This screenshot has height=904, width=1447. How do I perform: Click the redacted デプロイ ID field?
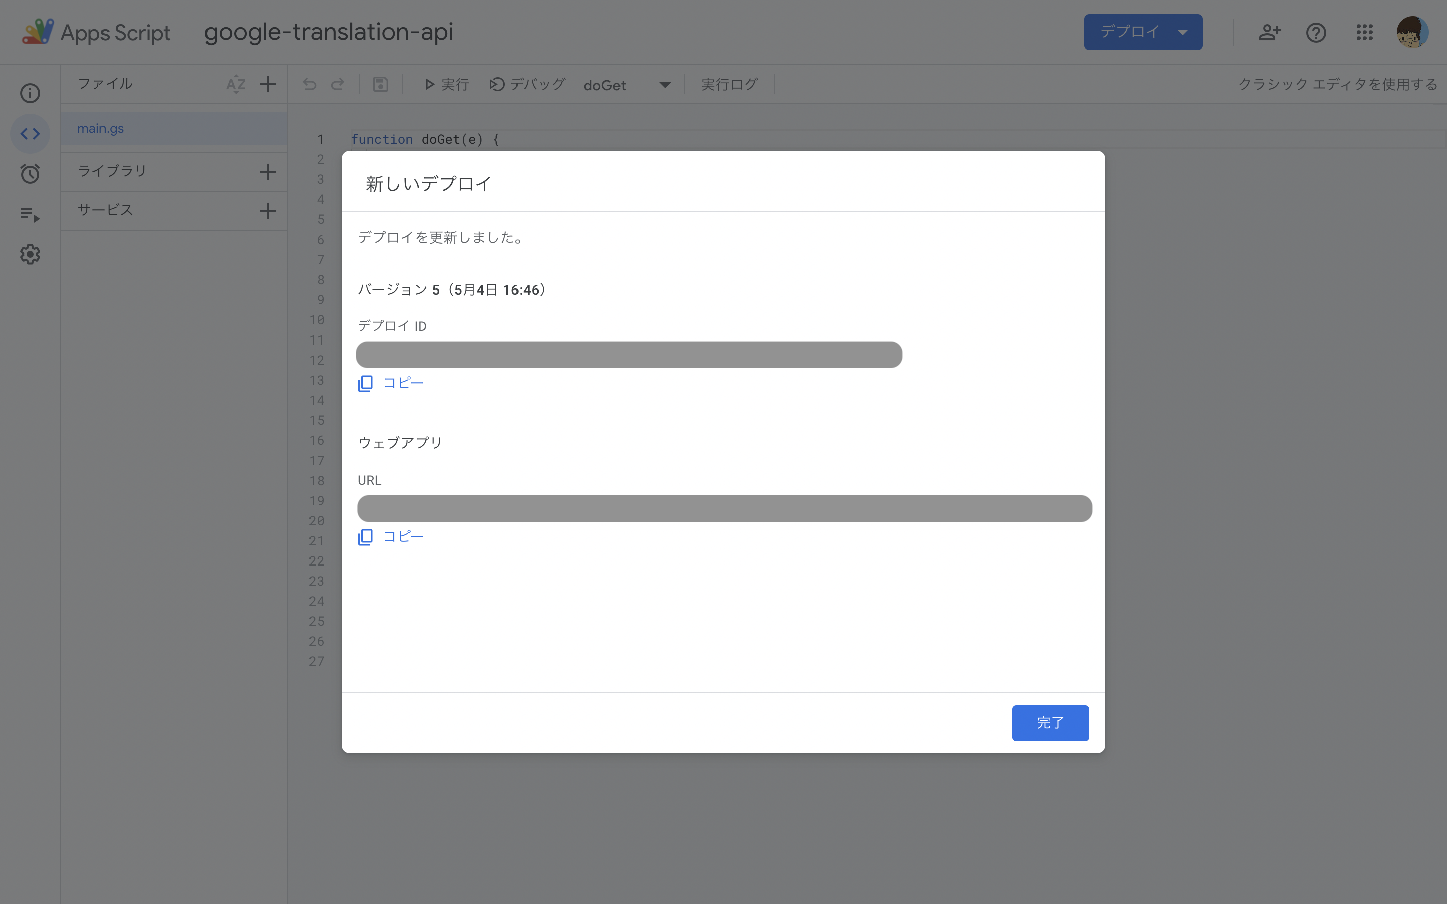629,355
